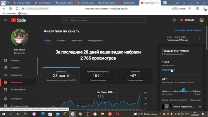The image size is (208, 117).
Task: Open the help question mark icon
Action: click(174, 20)
